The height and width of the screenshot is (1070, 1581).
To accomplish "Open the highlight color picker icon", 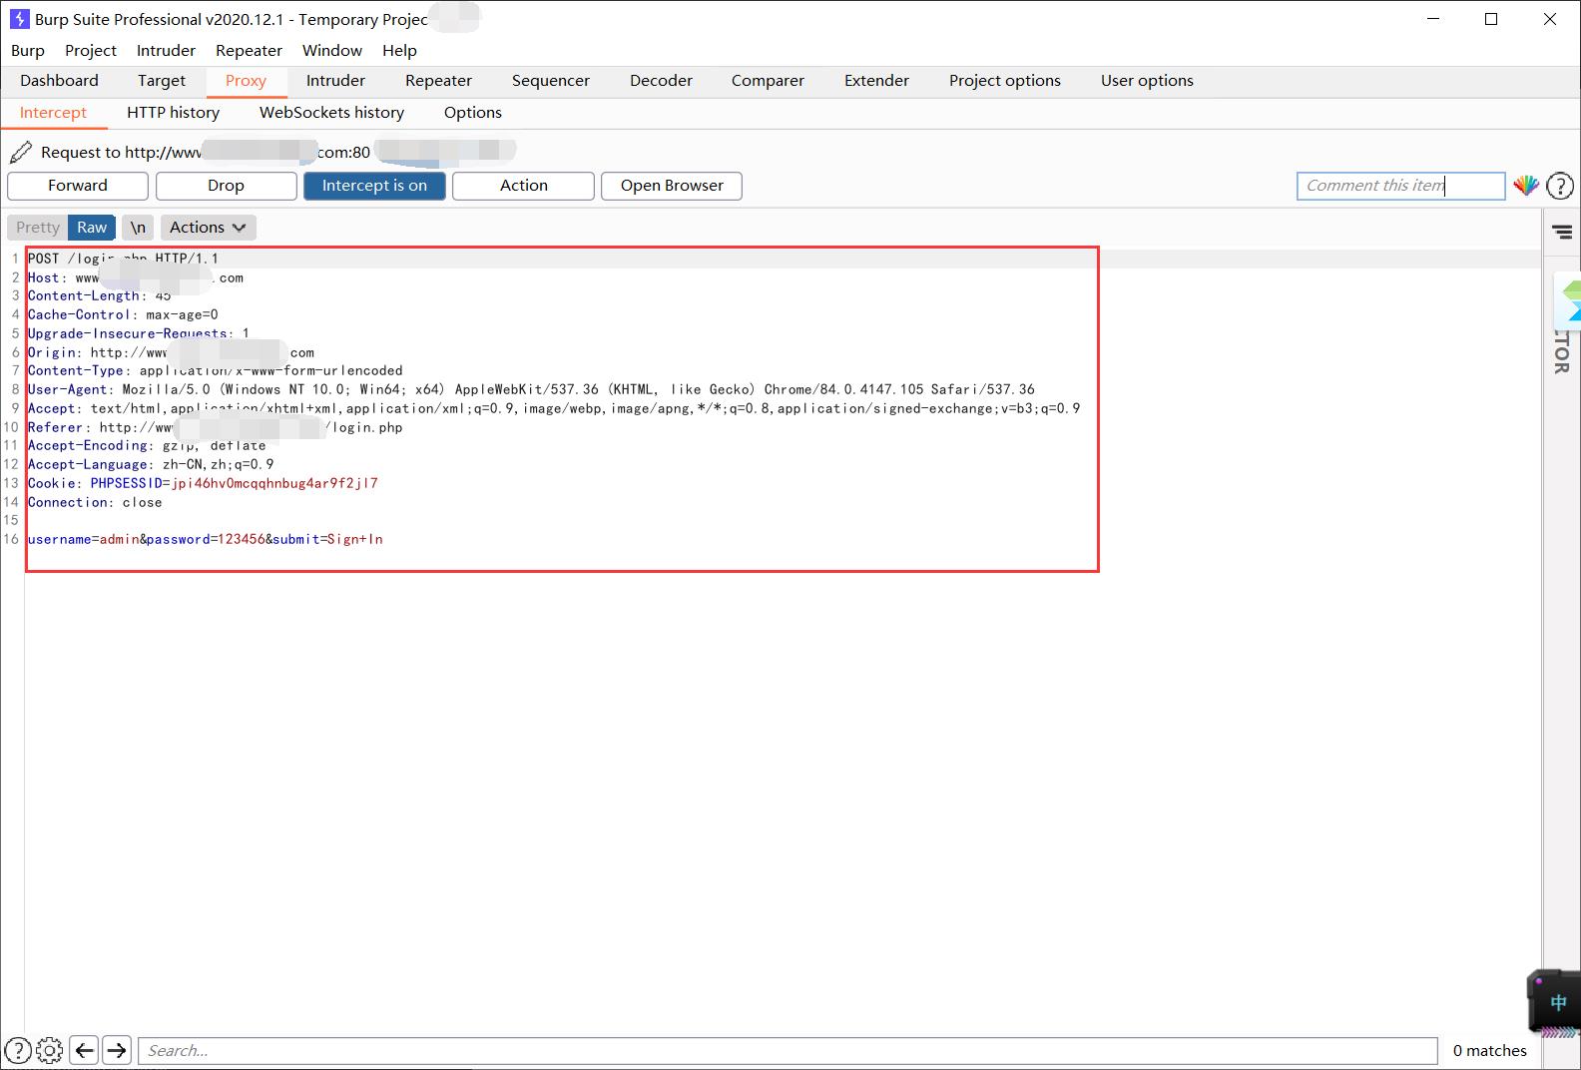I will coord(1525,186).
